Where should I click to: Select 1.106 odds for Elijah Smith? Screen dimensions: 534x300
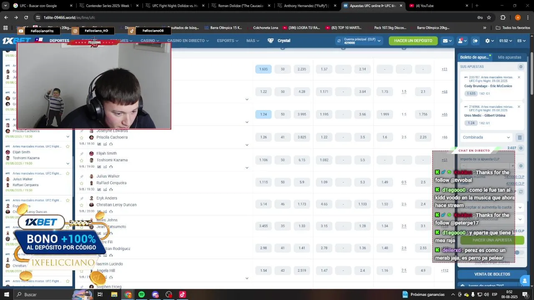pos(263,160)
